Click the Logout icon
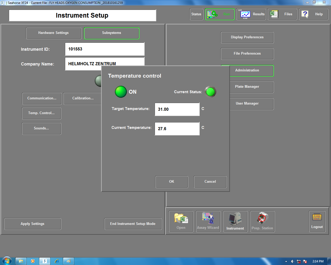331x265 pixels. point(317,222)
